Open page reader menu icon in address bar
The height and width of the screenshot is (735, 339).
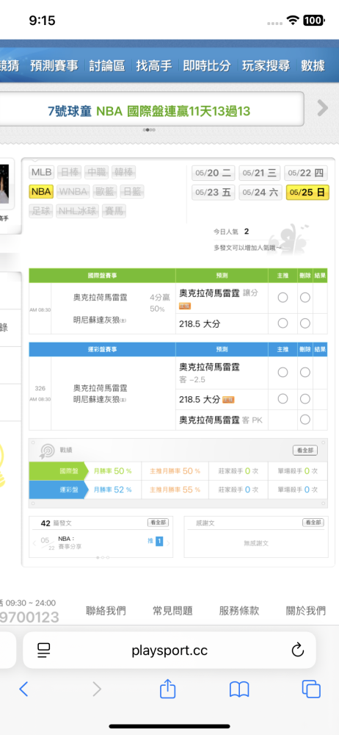point(44,650)
